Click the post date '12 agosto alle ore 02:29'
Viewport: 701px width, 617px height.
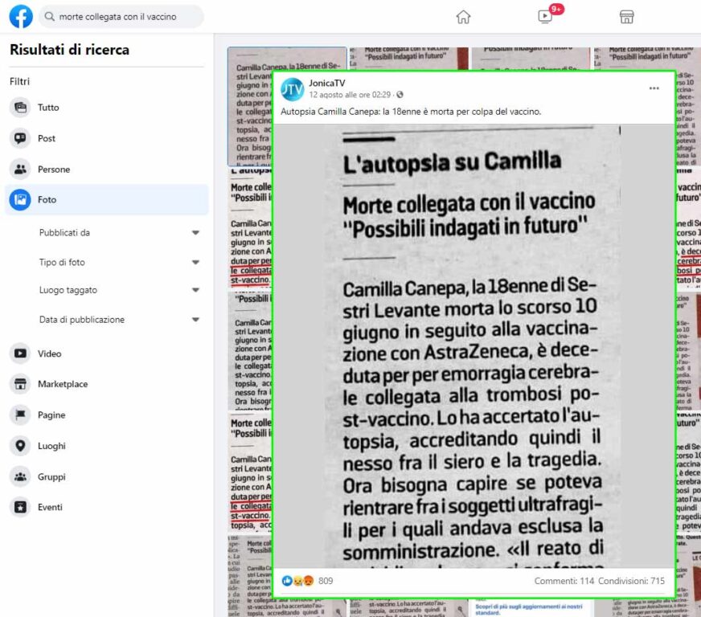coord(350,95)
